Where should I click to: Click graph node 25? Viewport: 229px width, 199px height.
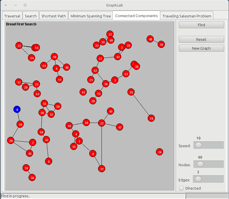pyautogui.click(x=131, y=92)
